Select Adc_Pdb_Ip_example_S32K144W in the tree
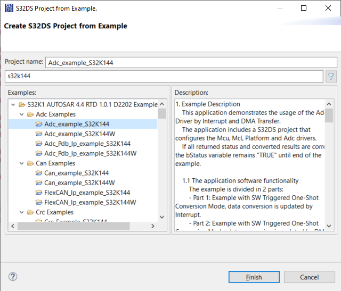341x291 pixels. click(x=91, y=153)
